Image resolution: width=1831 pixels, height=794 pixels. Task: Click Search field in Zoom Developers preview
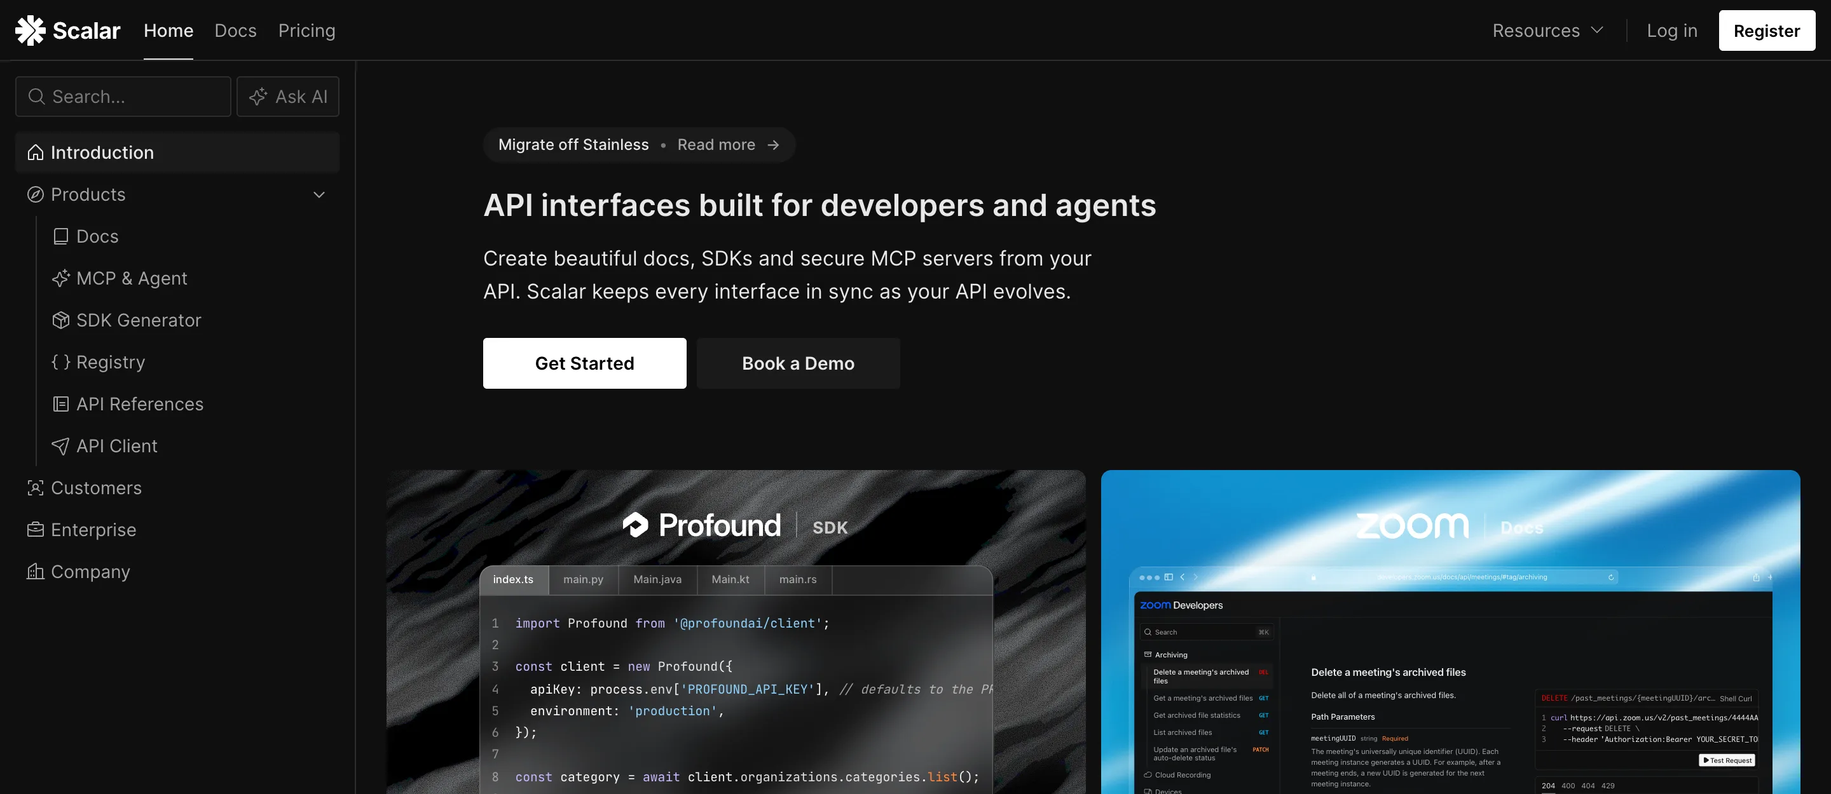[1206, 632]
